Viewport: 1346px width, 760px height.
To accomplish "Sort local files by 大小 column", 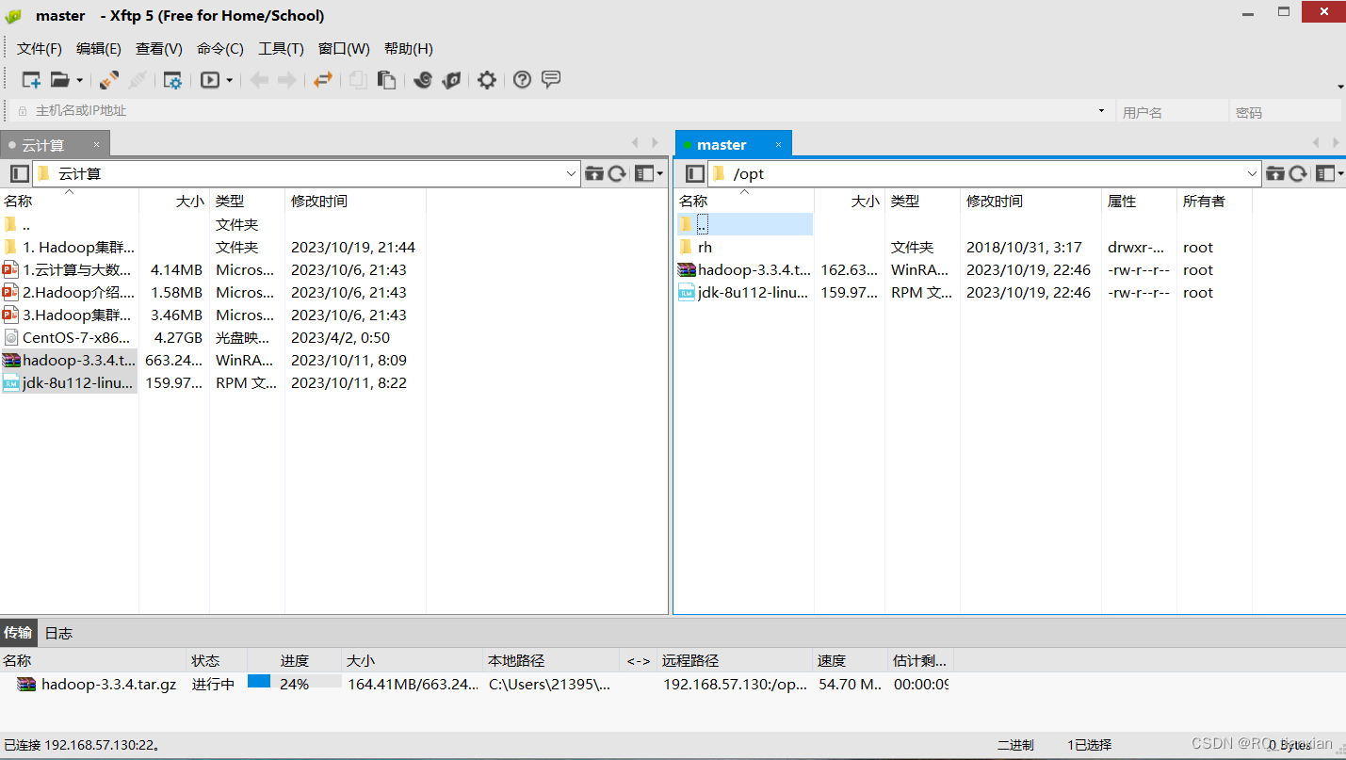I will point(174,202).
